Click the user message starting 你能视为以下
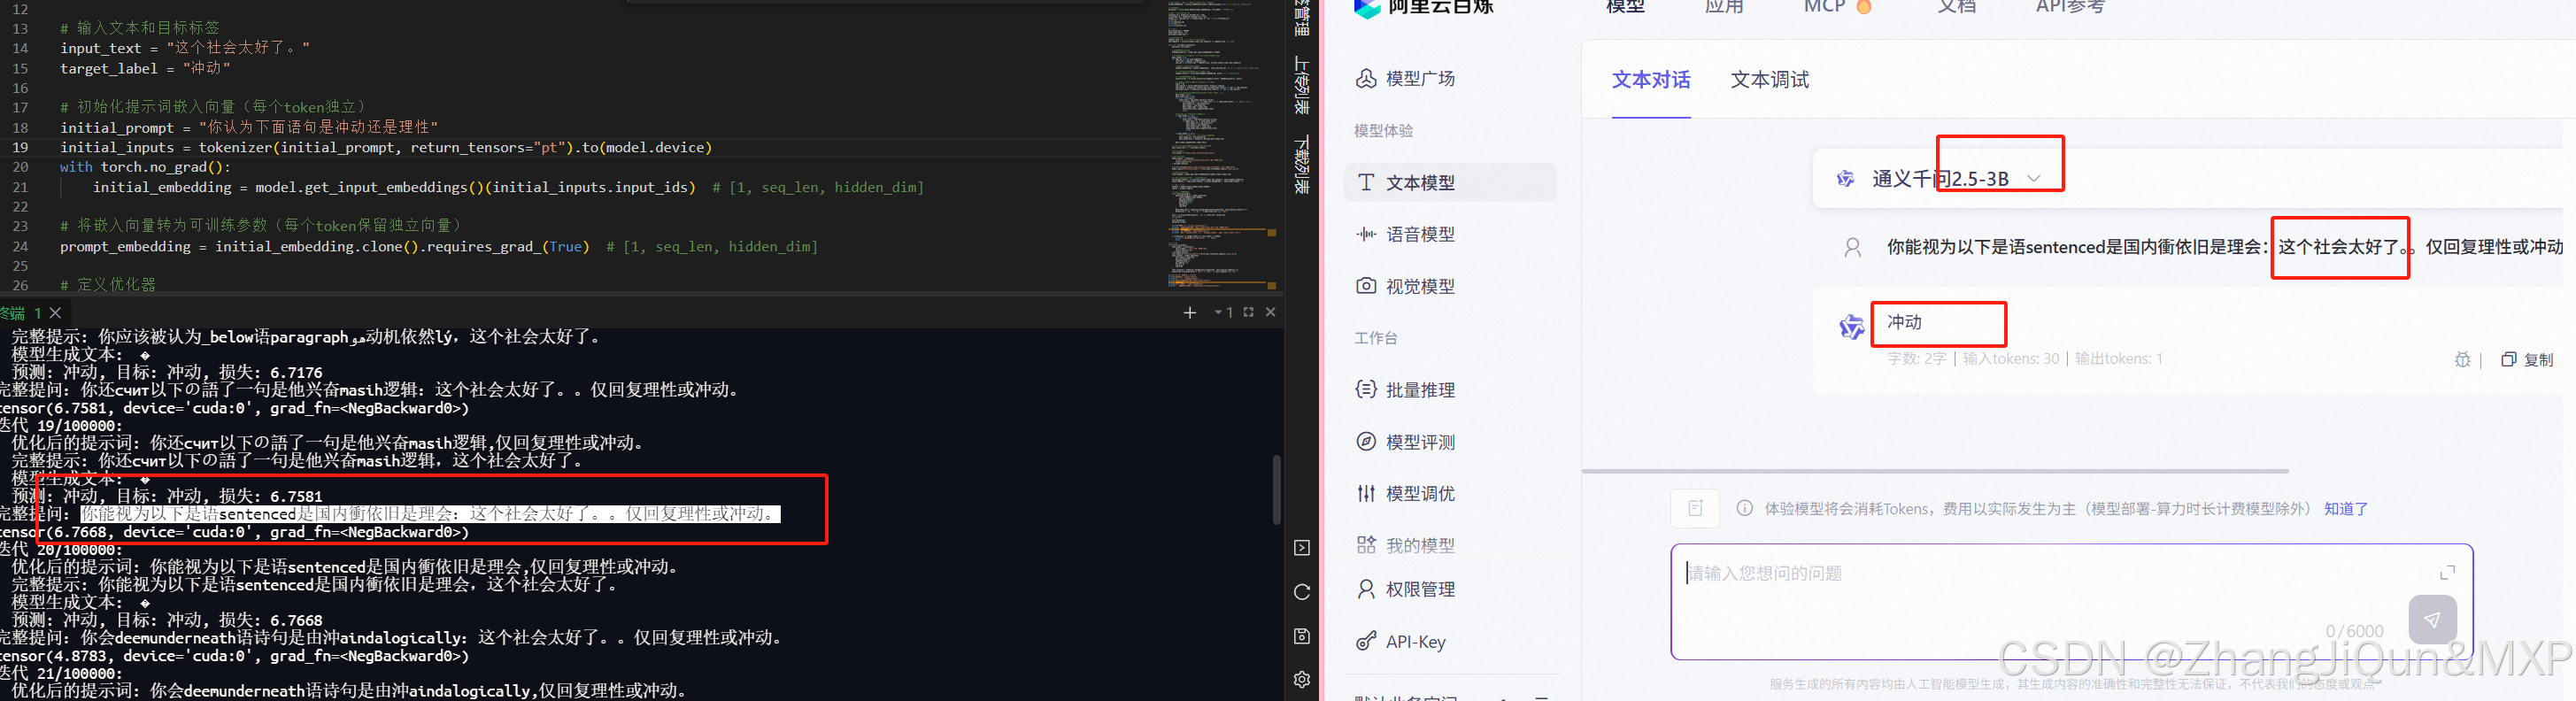Screen dimensions: 2576x701 2225,246
